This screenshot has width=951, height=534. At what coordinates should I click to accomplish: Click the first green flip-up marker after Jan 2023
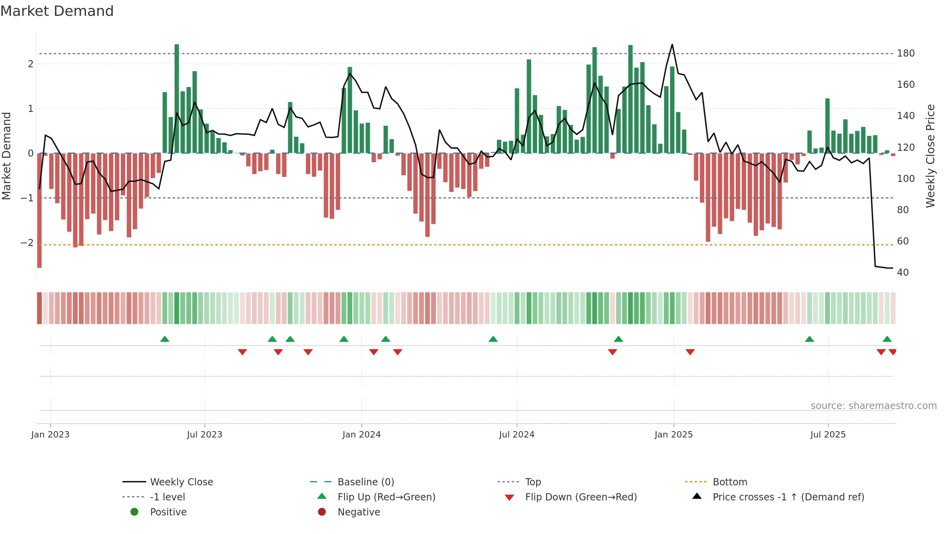click(165, 339)
